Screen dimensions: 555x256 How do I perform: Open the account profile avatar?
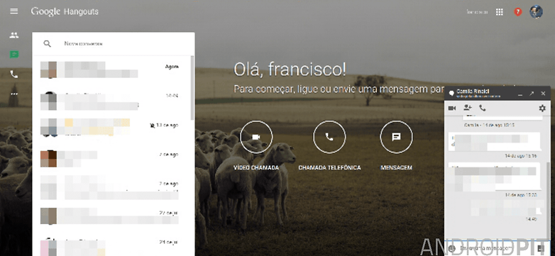[536, 11]
